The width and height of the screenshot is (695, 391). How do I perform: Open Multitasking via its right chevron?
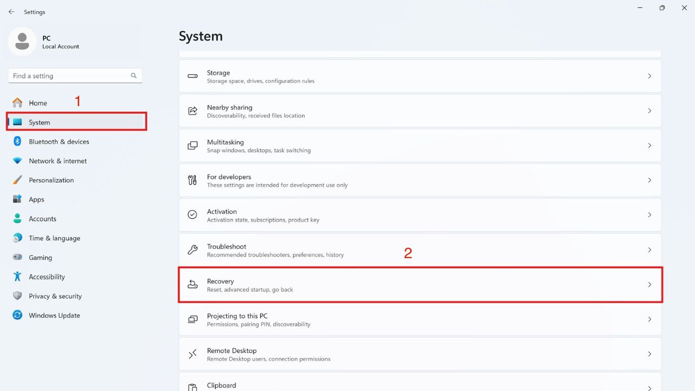[x=649, y=146]
